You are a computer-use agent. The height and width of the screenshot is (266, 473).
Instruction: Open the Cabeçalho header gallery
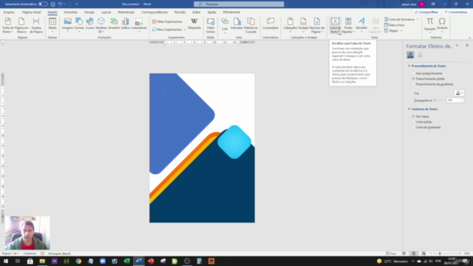(290, 25)
